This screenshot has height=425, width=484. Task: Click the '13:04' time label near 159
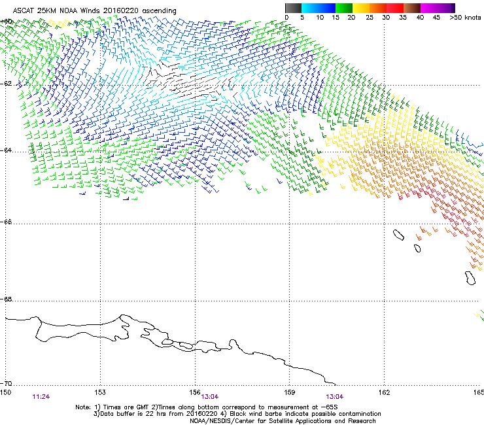tap(335, 397)
